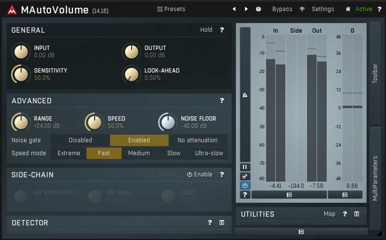Open help for the General section
This screenshot has height=240, width=386.
222,30
